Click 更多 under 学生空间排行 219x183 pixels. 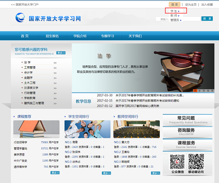click(106, 173)
